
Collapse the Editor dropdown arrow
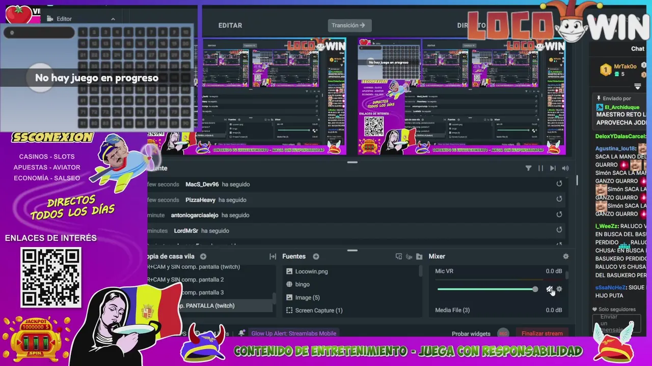[113, 19]
